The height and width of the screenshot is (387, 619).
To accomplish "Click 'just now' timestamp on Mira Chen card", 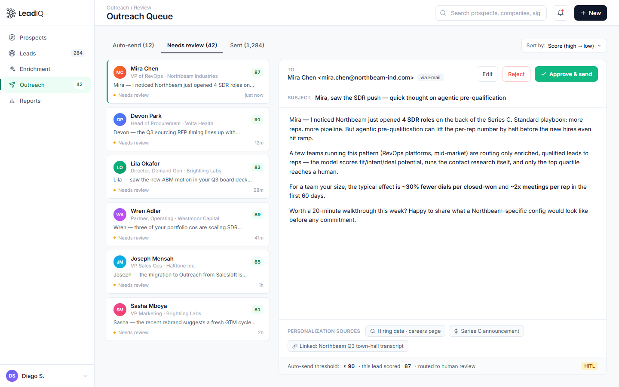I will tap(254, 95).
